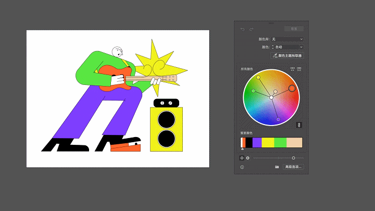The image size is (375, 211).
Task: Click the yellow swatch in prominent colors
Action: 268,142
